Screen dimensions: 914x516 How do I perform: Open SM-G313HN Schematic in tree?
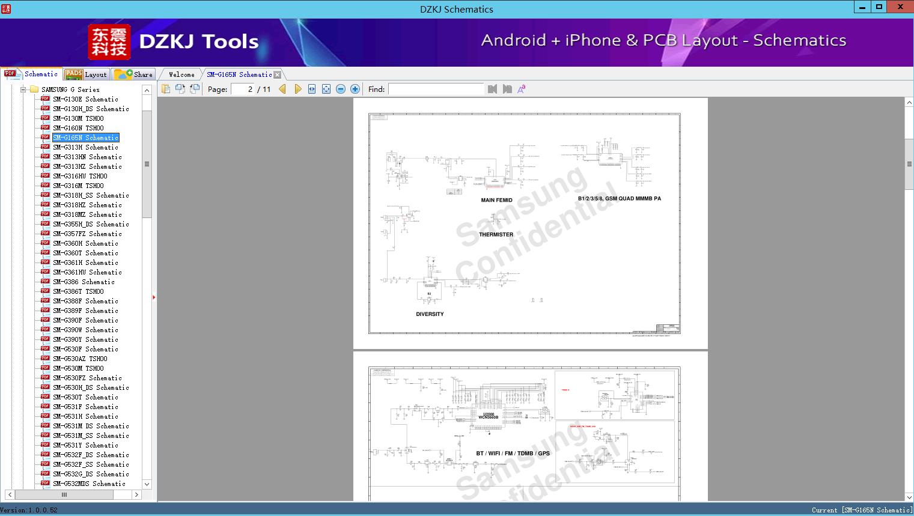pyautogui.click(x=87, y=157)
